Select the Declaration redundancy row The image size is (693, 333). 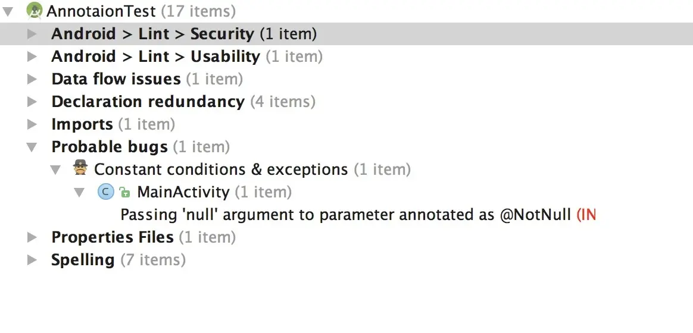148,102
